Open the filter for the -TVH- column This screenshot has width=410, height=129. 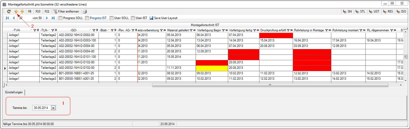35,30
